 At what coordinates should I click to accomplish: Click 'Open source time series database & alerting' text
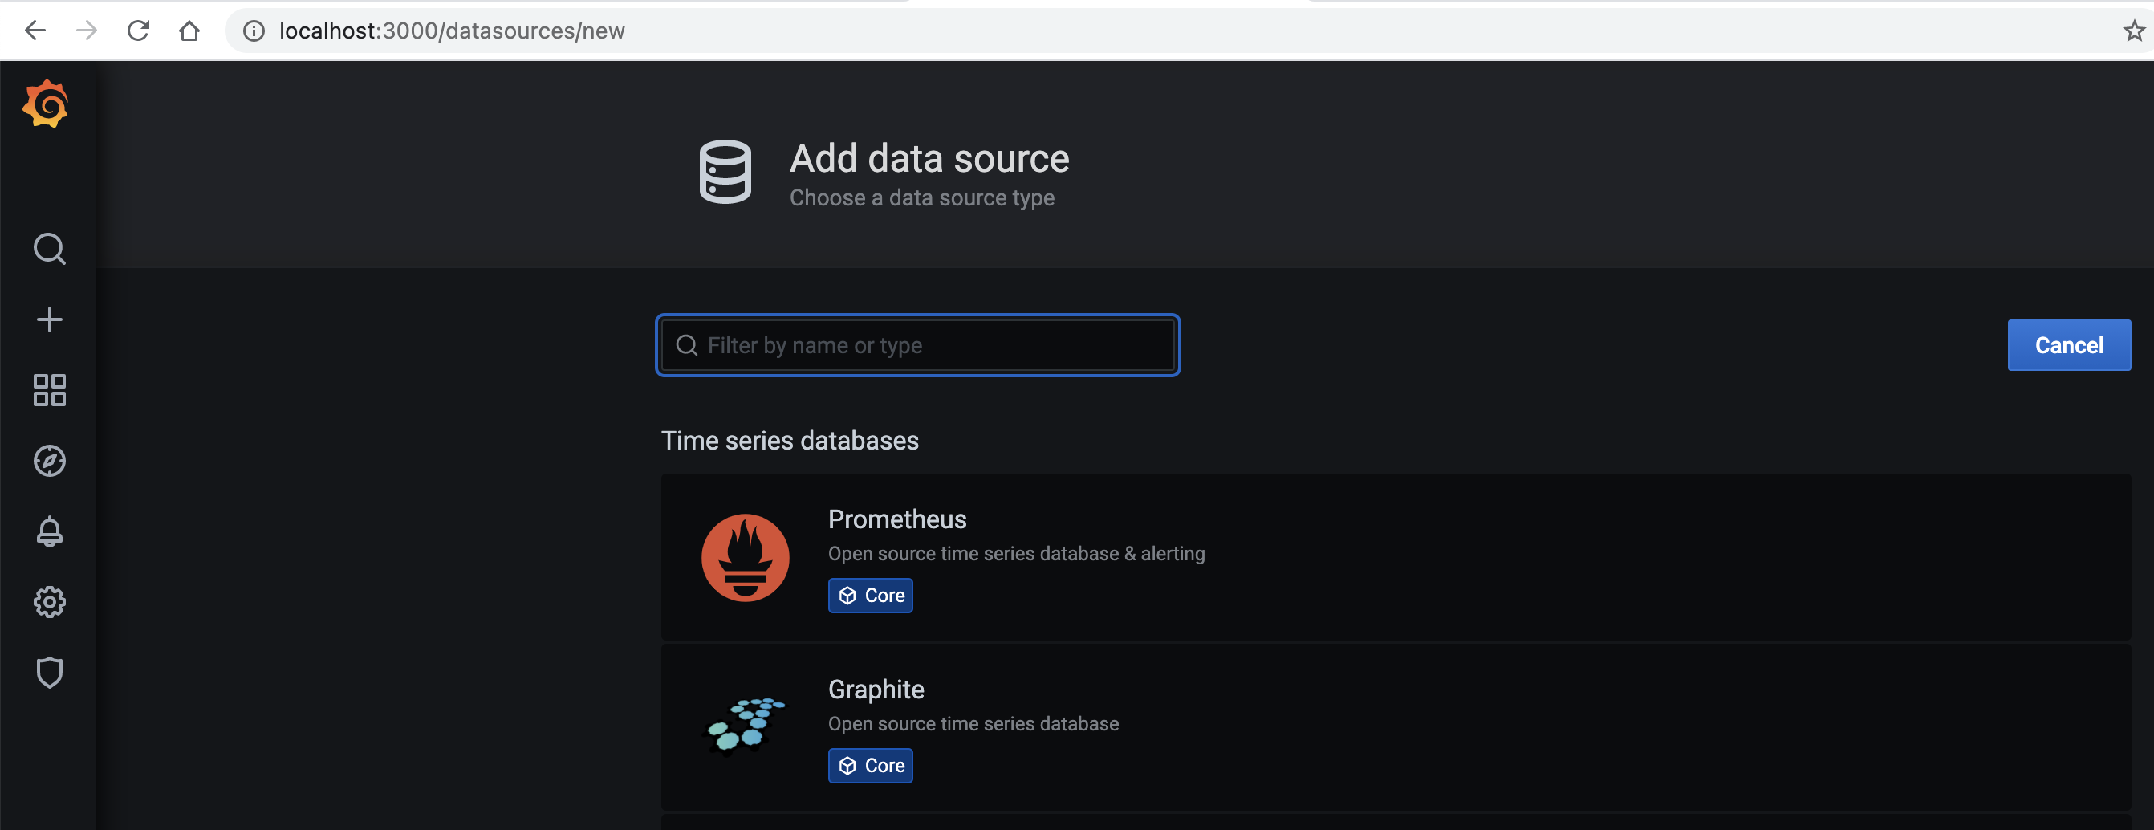[1016, 554]
